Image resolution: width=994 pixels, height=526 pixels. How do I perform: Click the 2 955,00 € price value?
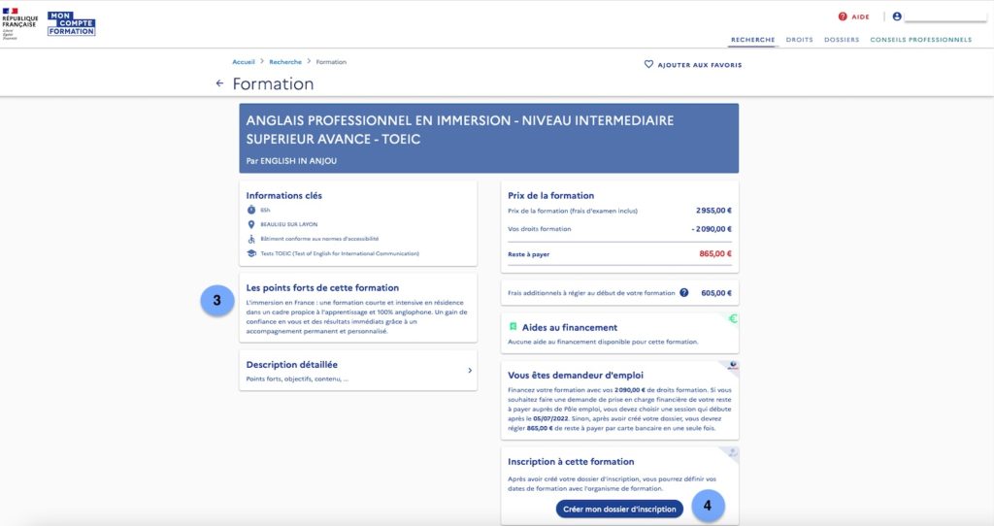[713, 211]
